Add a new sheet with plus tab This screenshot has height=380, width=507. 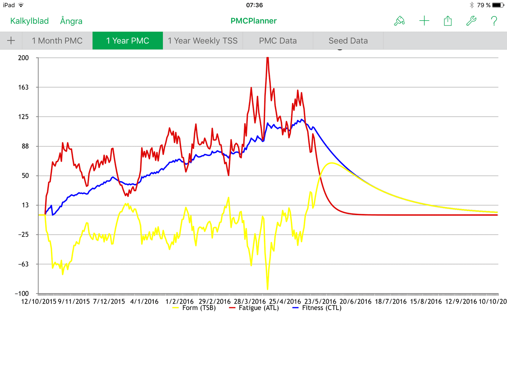coord(11,41)
